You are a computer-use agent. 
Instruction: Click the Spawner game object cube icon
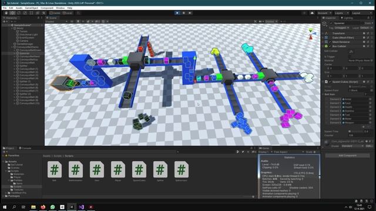325,23
